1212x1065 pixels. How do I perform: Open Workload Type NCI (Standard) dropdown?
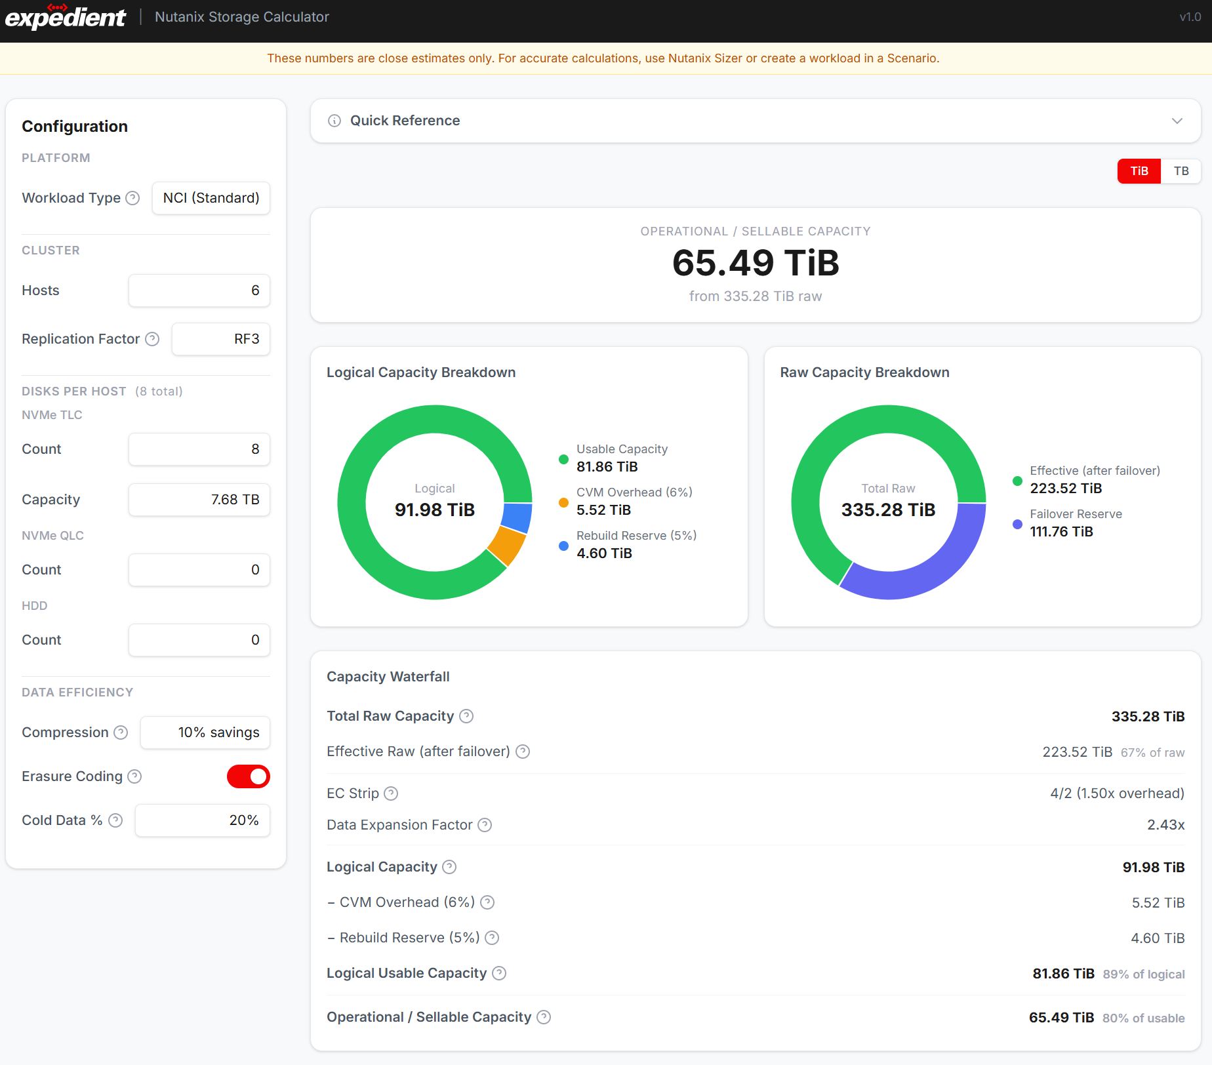pyautogui.click(x=211, y=198)
